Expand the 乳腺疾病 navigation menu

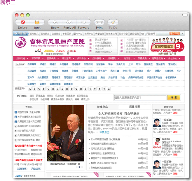click(144, 58)
